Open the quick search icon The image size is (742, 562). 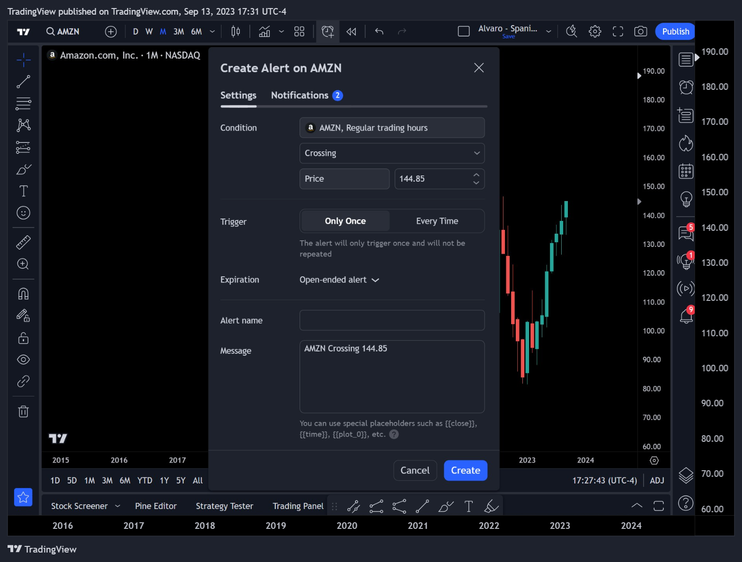coord(572,32)
